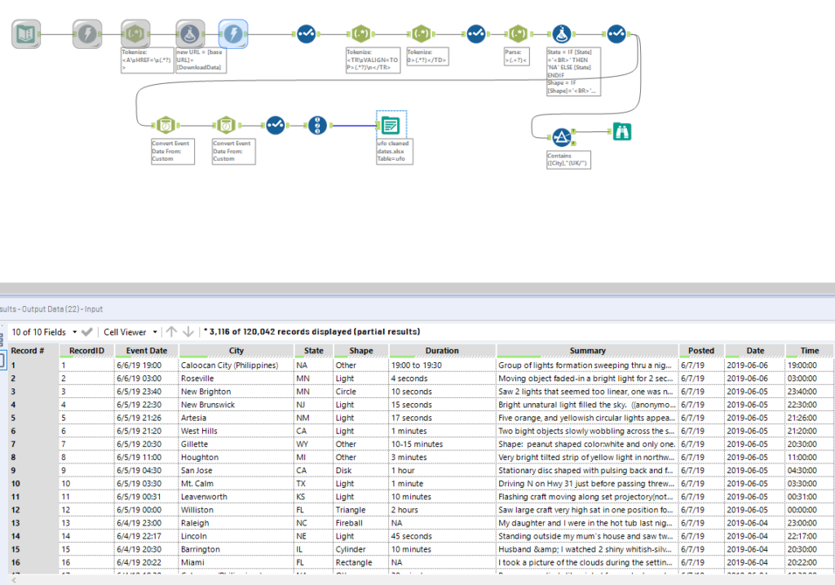Select the Filter tool with Contains City

coord(561,137)
